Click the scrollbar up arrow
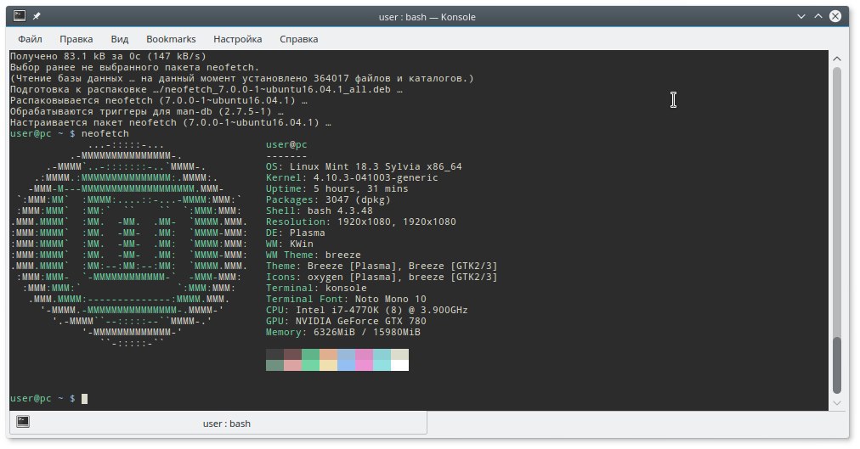The height and width of the screenshot is (449, 860). tap(837, 59)
